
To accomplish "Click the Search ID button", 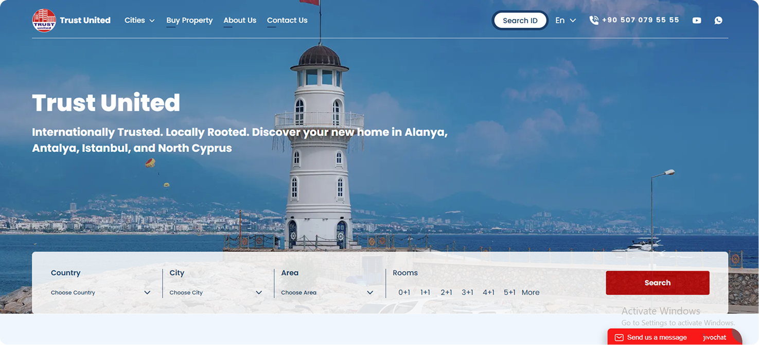I will (520, 21).
